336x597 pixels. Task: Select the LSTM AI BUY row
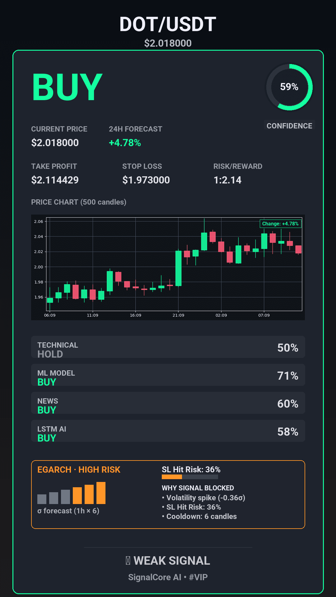pos(168,431)
